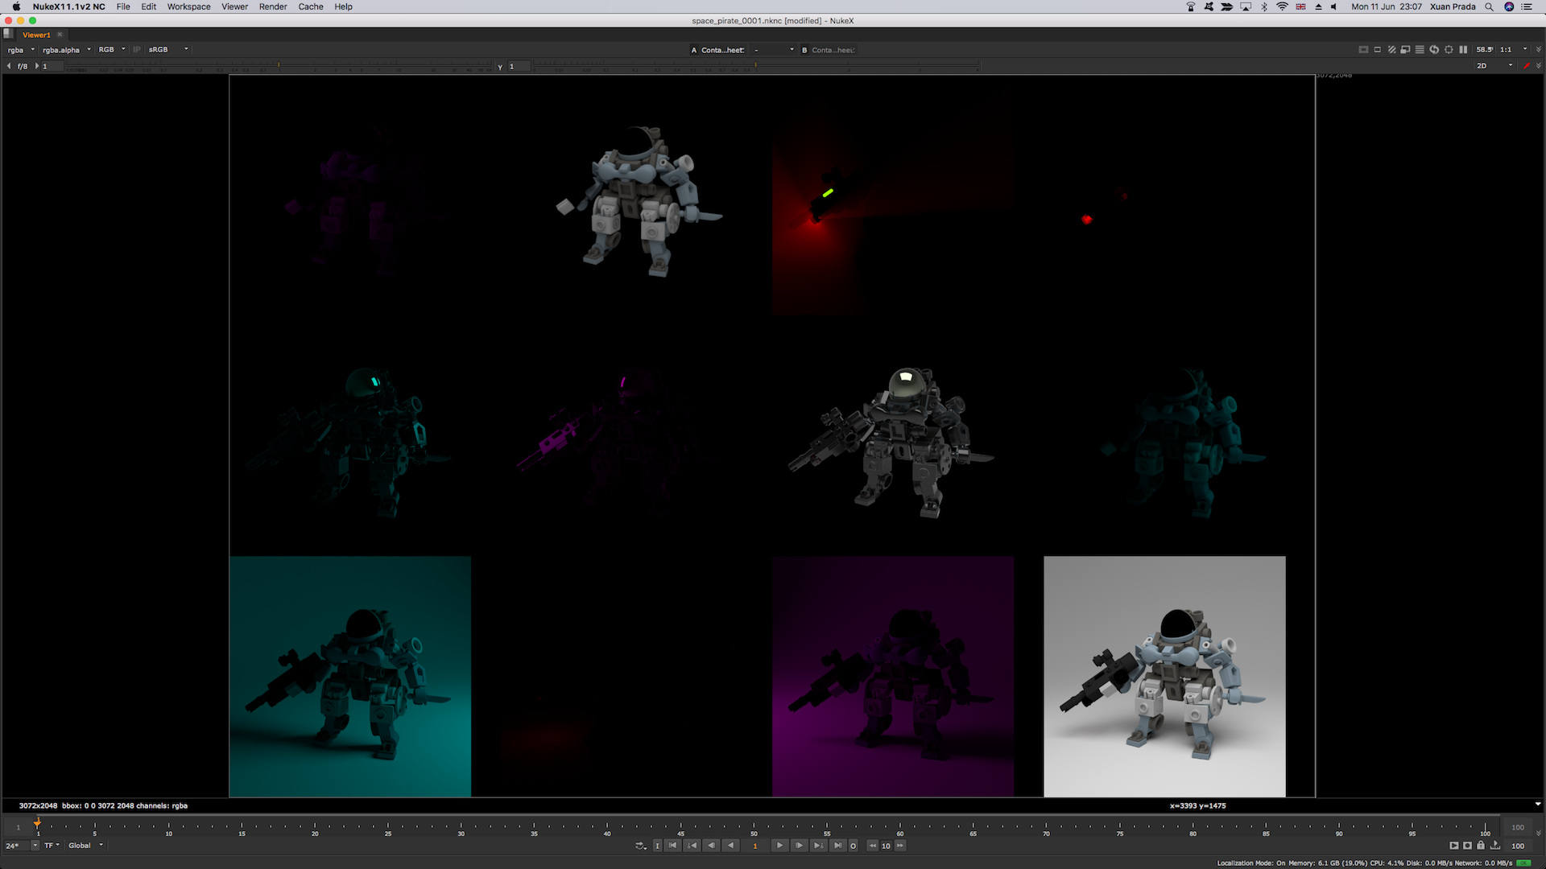Click the capture viewer square icon
Image resolution: width=1546 pixels, height=869 pixels.
point(1467,846)
